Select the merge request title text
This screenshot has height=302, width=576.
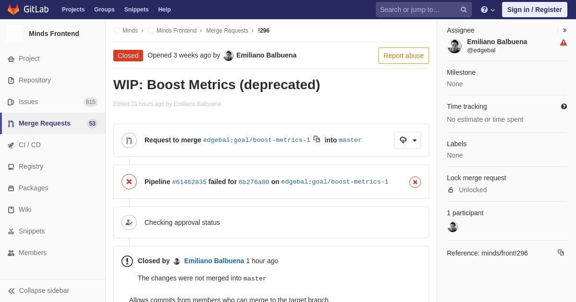tap(216, 85)
